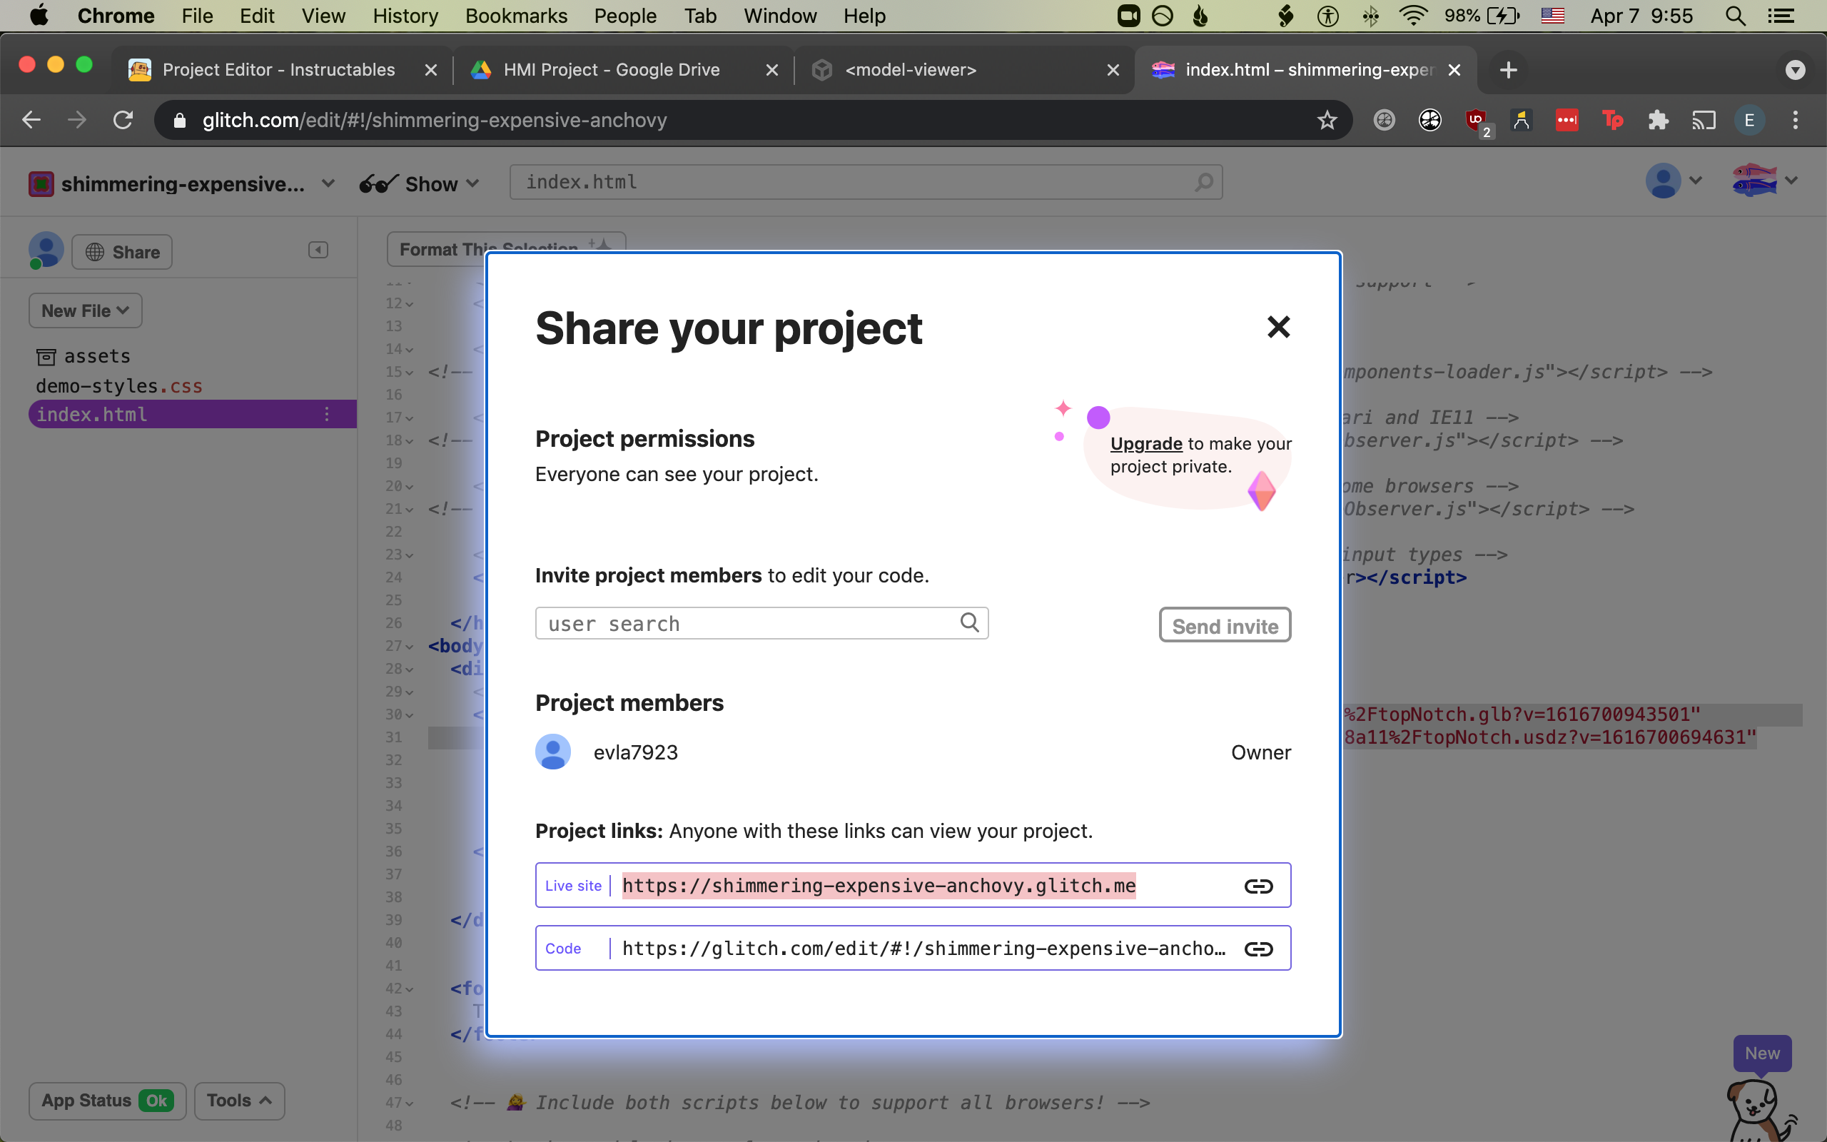1827x1142 pixels.
Task: Collapse the sidebar with arrow icon
Action: pos(318,250)
